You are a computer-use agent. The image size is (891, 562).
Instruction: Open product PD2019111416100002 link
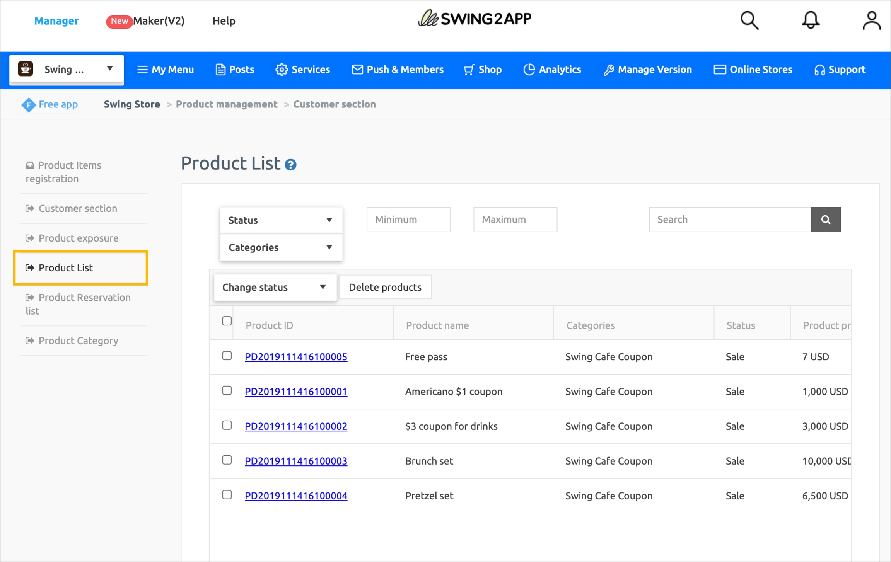296,426
